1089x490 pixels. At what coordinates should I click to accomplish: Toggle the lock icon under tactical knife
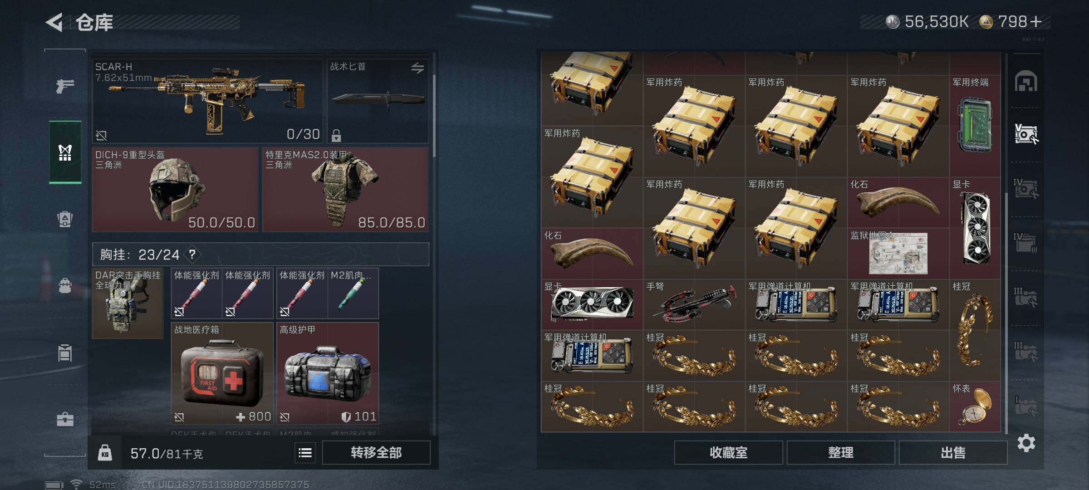coord(336,135)
